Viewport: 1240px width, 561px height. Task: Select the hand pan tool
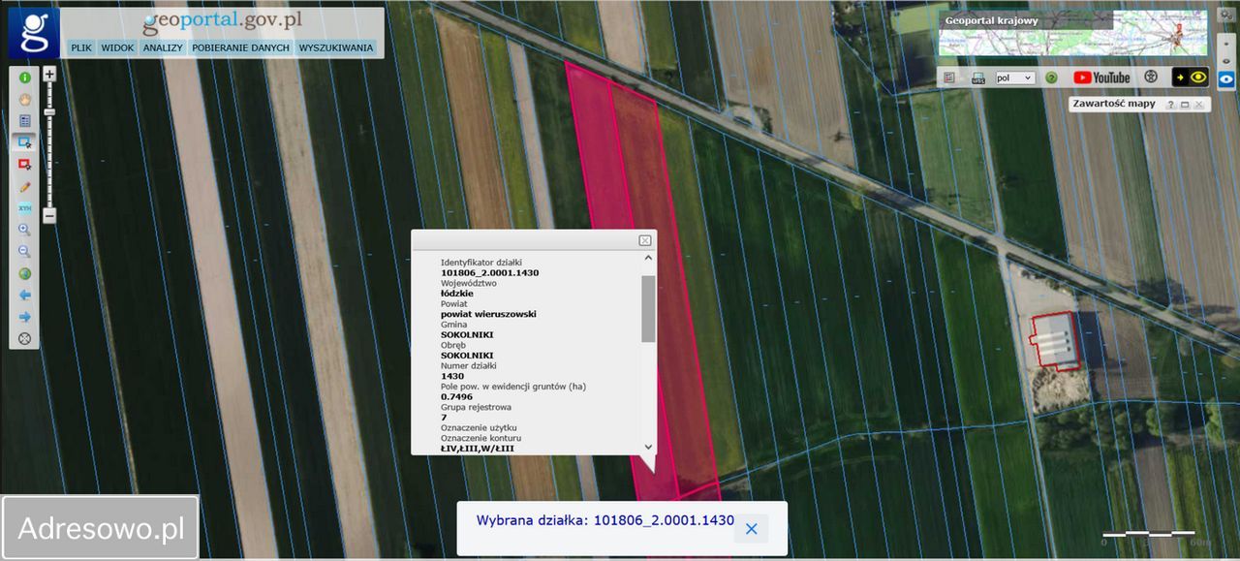(x=25, y=99)
